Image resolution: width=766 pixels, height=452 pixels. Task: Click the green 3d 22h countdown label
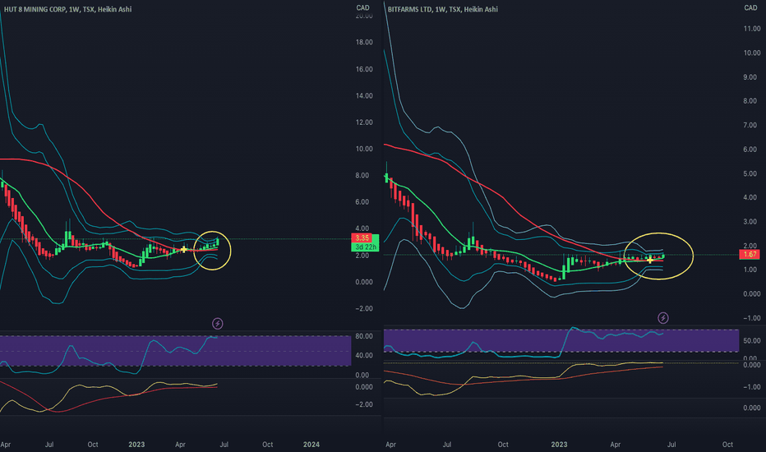click(x=366, y=247)
